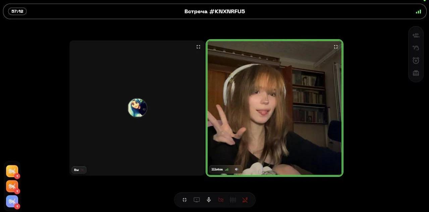Exit fullscreen with the collapse arrows icon

pos(184,200)
